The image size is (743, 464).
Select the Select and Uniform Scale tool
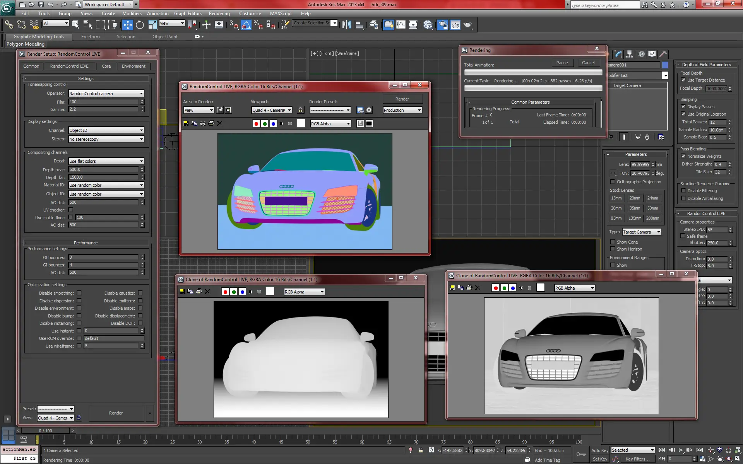click(x=152, y=25)
